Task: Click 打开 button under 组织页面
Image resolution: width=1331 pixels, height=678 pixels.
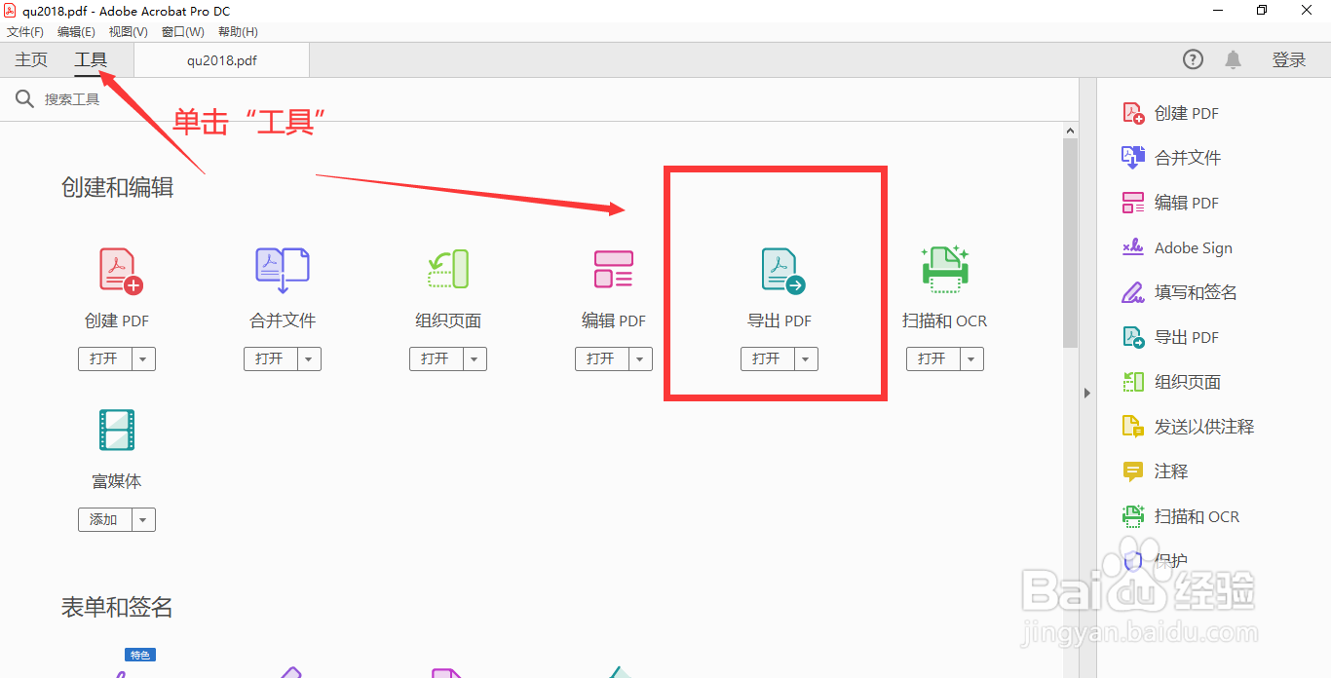Action: pyautogui.click(x=436, y=358)
